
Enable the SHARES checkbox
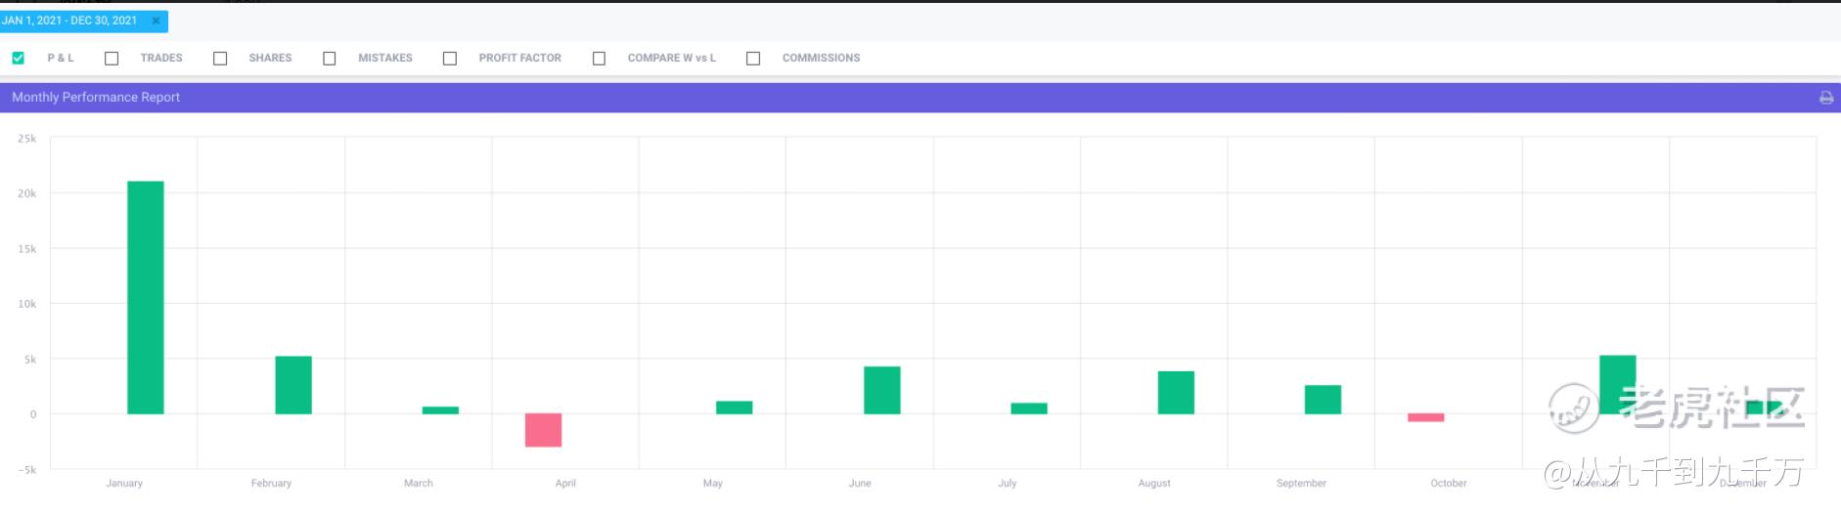220,59
